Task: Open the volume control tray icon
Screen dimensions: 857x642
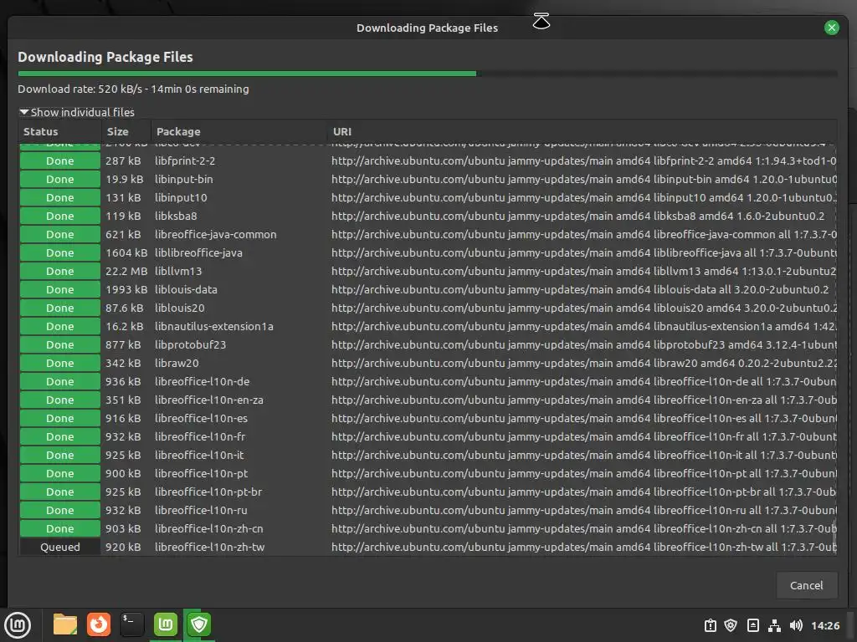Action: (796, 625)
